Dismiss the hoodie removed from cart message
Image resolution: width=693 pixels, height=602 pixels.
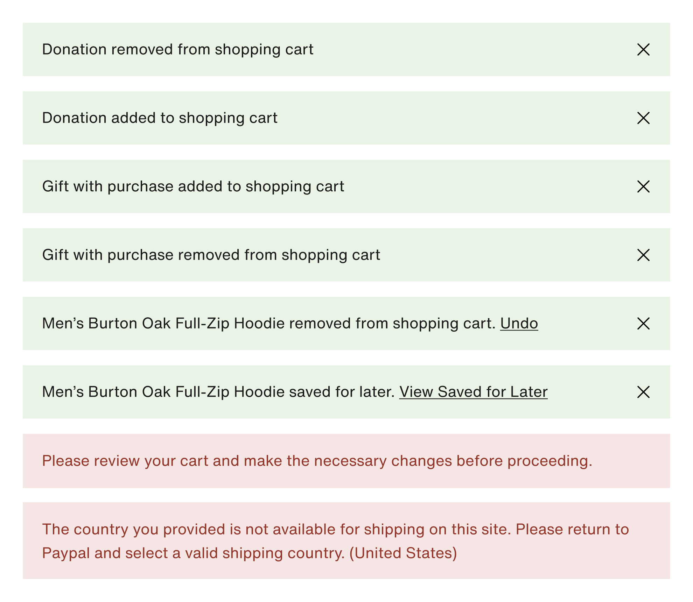click(643, 324)
